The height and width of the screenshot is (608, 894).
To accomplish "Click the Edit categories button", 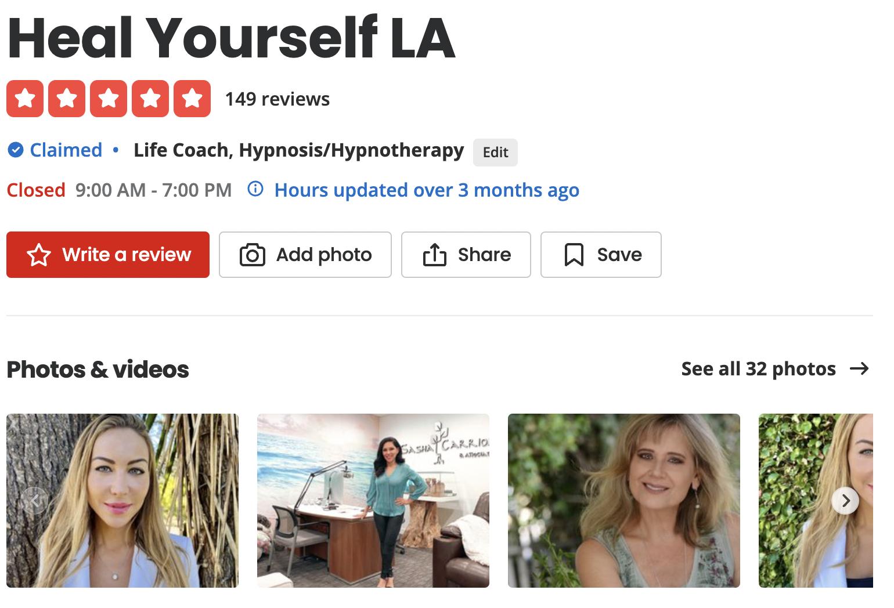I will pos(495,152).
